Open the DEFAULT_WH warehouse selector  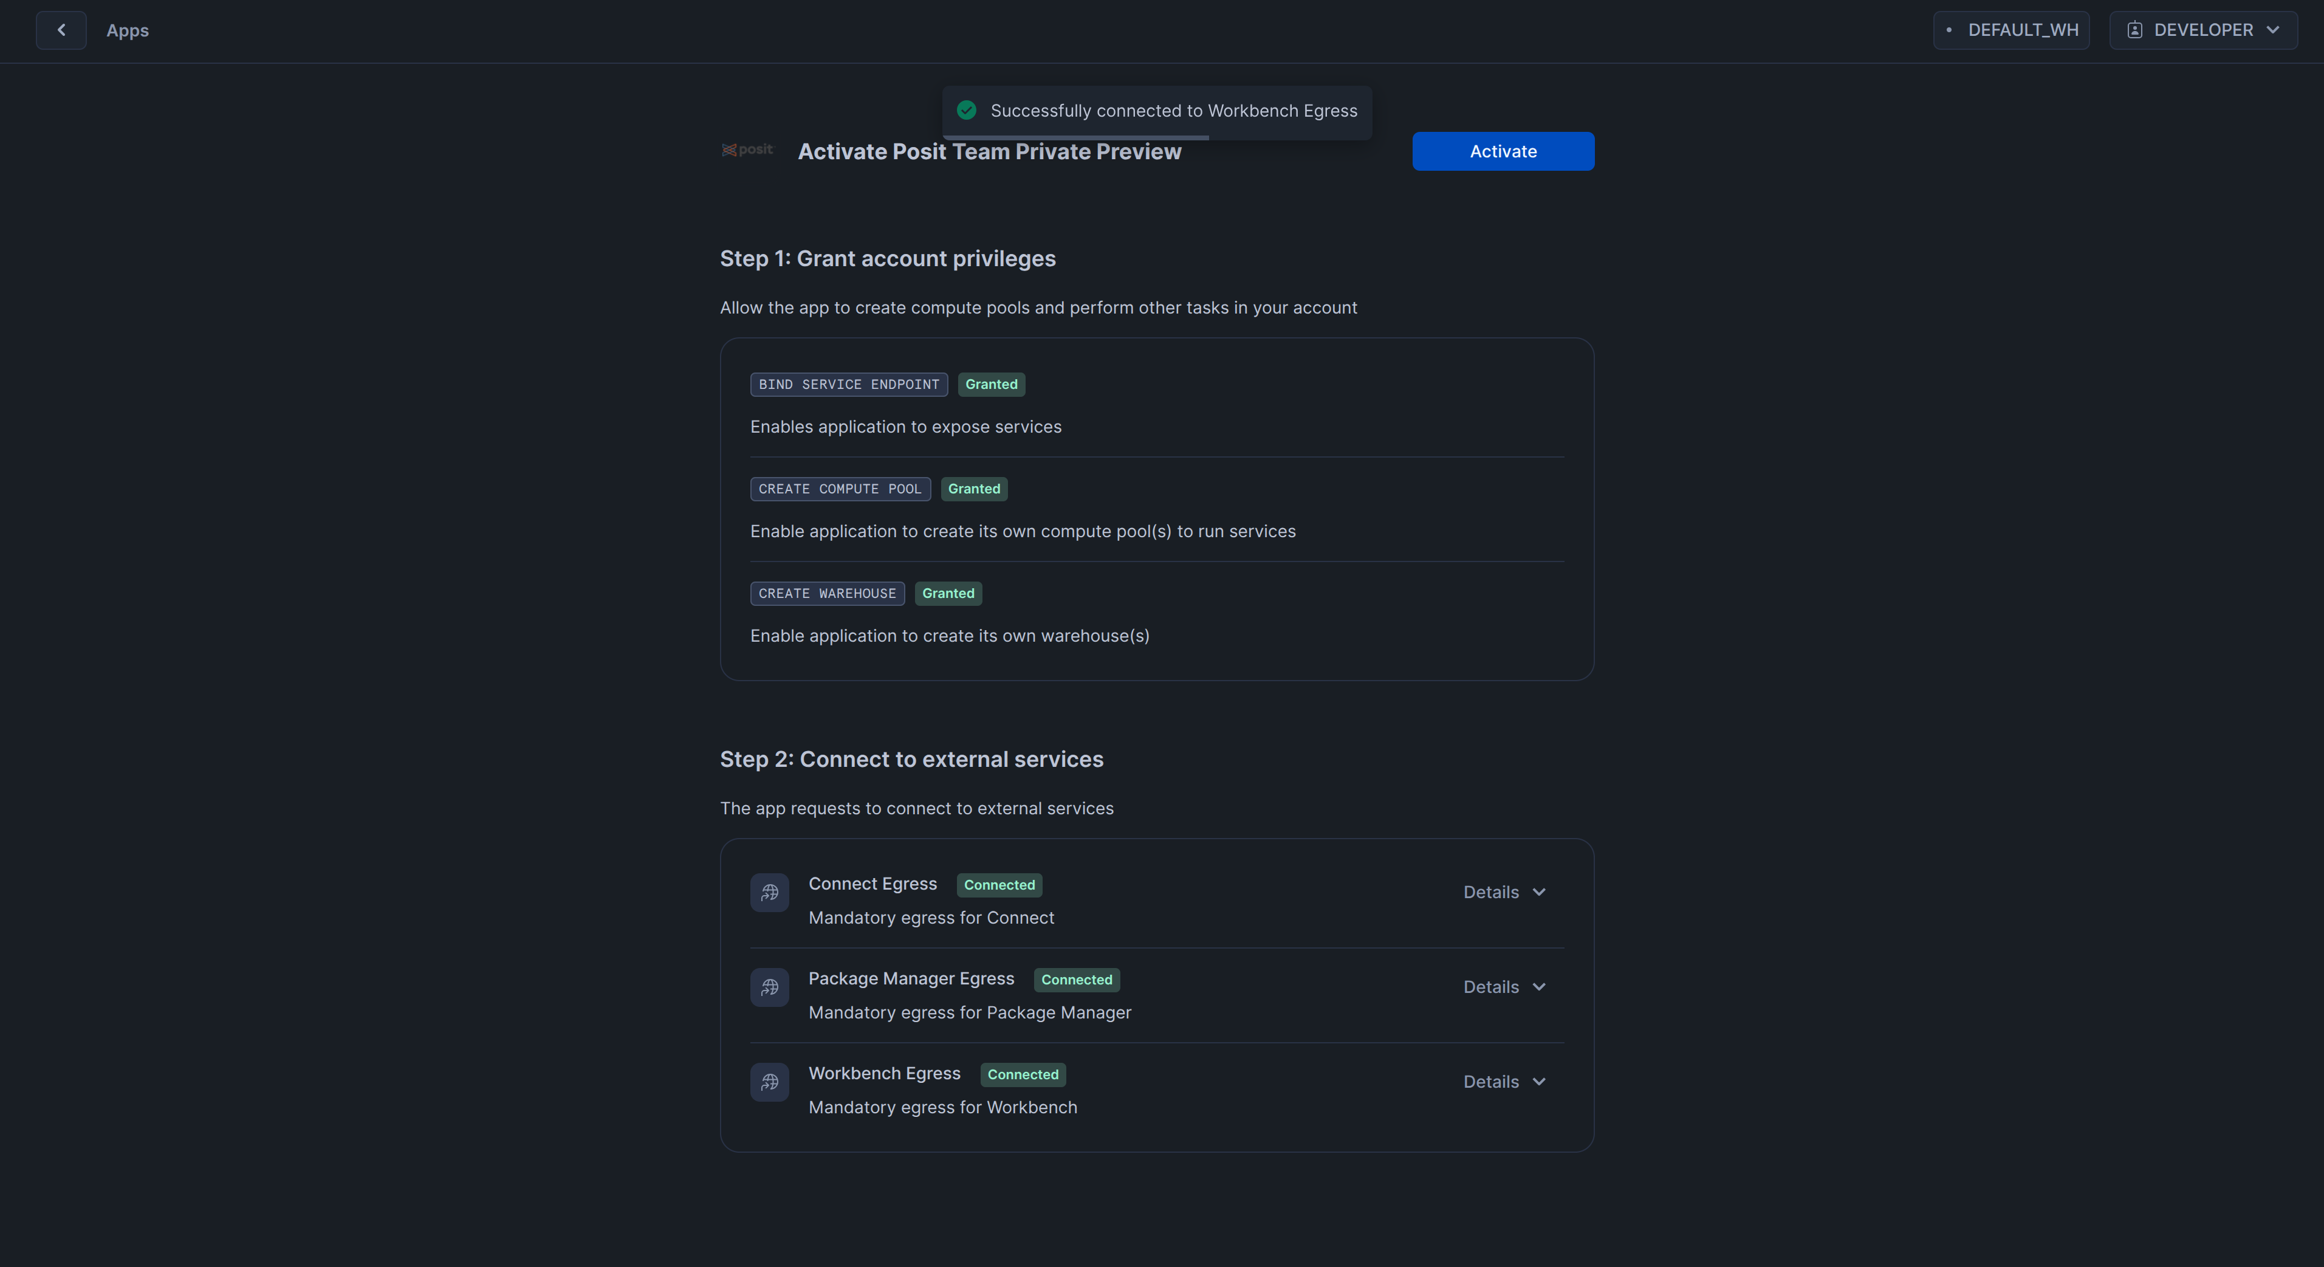coord(2011,30)
